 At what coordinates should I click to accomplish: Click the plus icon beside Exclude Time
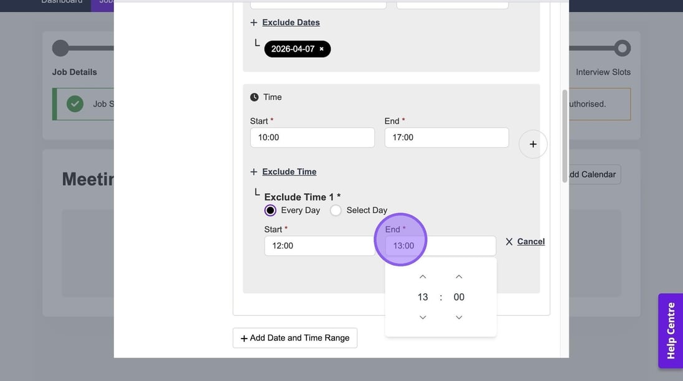[253, 172]
